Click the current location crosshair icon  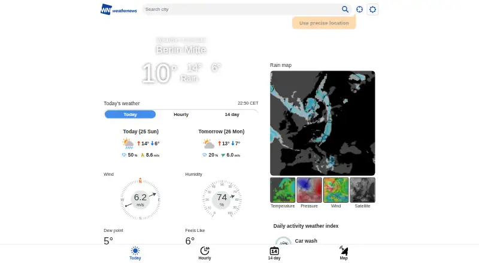pos(360,10)
